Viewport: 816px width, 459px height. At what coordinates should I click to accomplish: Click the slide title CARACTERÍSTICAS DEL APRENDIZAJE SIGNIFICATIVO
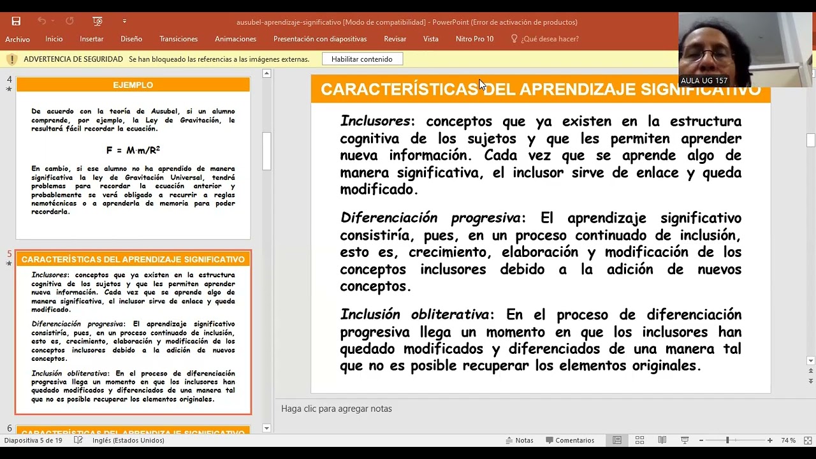click(541, 89)
